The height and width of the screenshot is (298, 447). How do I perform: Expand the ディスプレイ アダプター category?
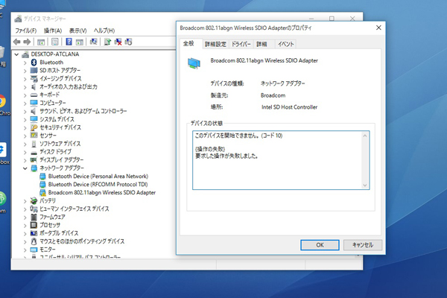click(25, 160)
